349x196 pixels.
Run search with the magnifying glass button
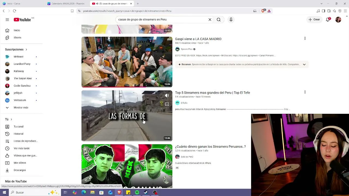click(219, 20)
